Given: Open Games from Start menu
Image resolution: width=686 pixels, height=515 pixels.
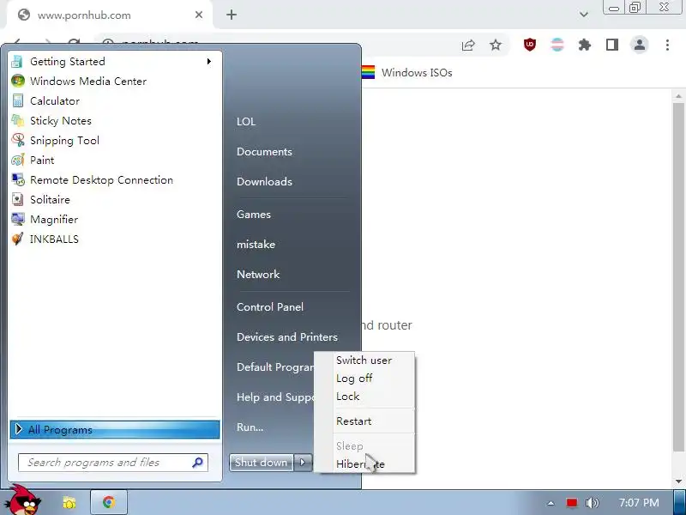Looking at the screenshot, I should click(253, 214).
